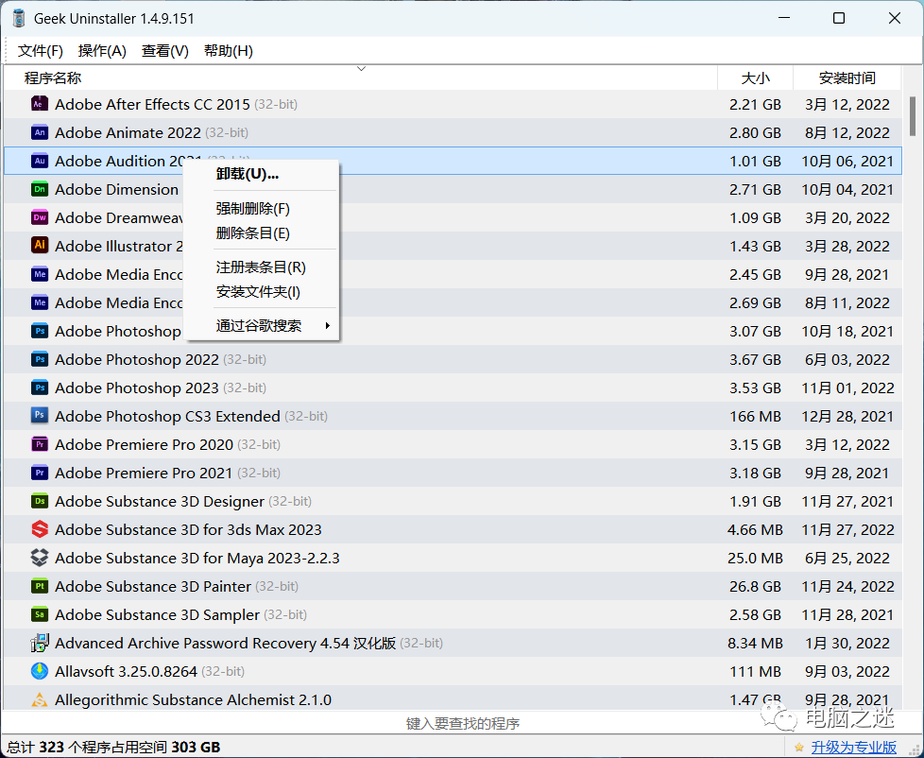Select Allavsoft 3.25.0.8264 row name
The height and width of the screenshot is (758, 924).
[x=126, y=671]
